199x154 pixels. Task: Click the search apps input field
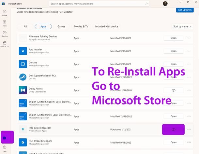[99, 4]
